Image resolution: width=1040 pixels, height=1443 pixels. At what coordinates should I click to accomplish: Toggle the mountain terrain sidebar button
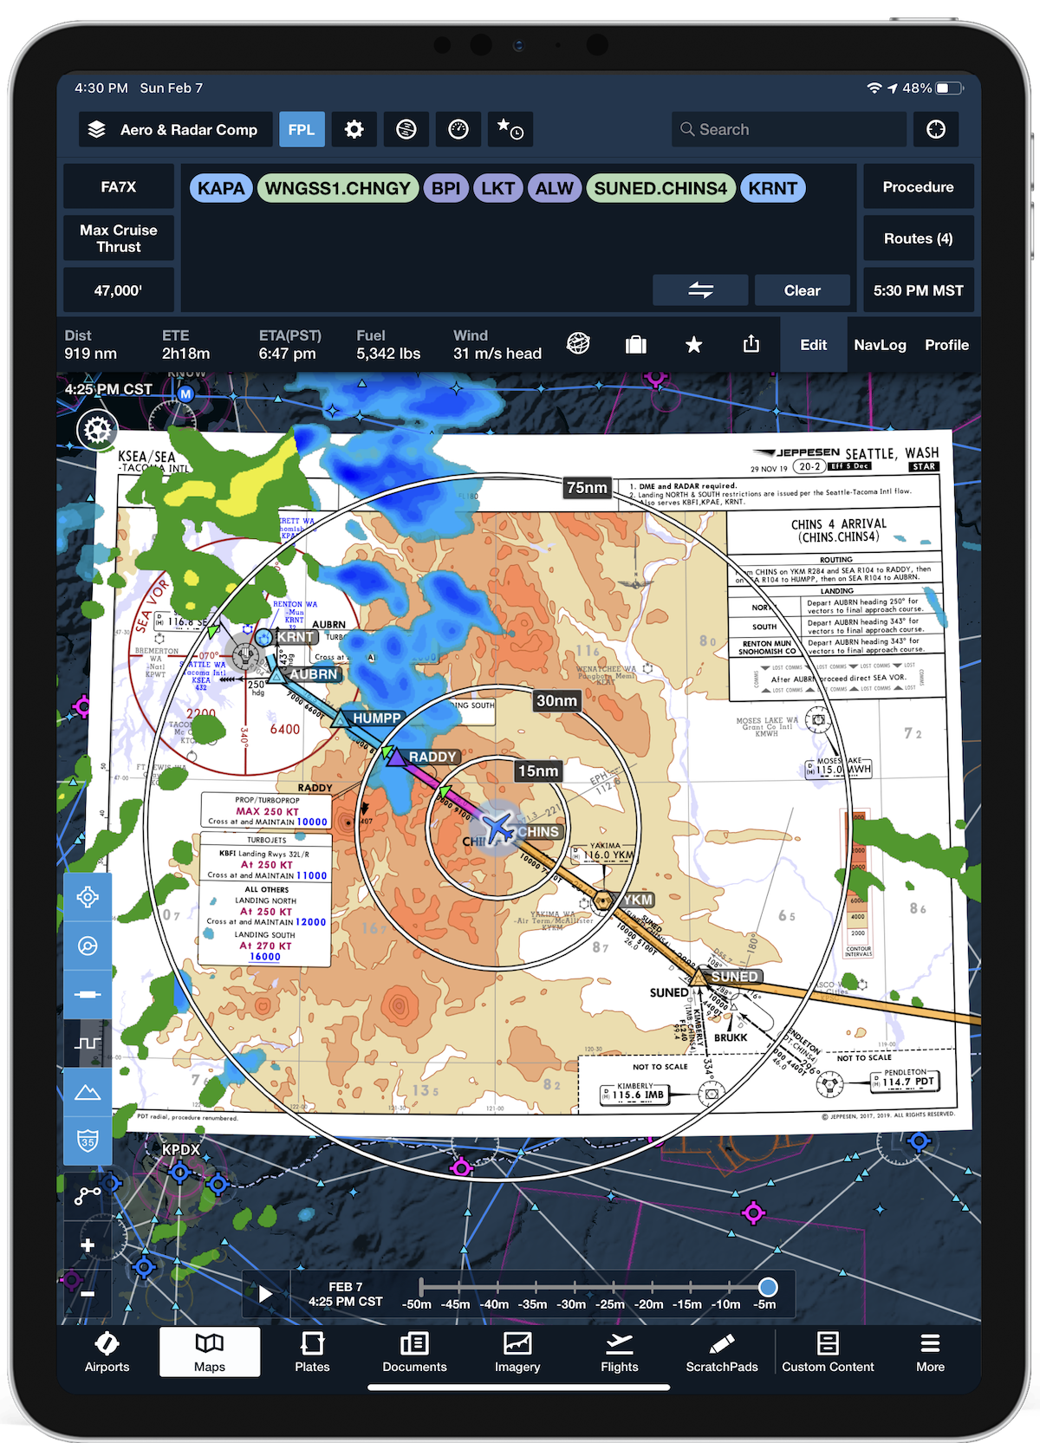[88, 1091]
